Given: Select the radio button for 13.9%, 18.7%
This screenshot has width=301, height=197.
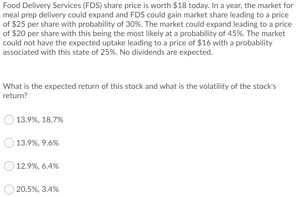Looking at the screenshot, I should coord(9,120).
